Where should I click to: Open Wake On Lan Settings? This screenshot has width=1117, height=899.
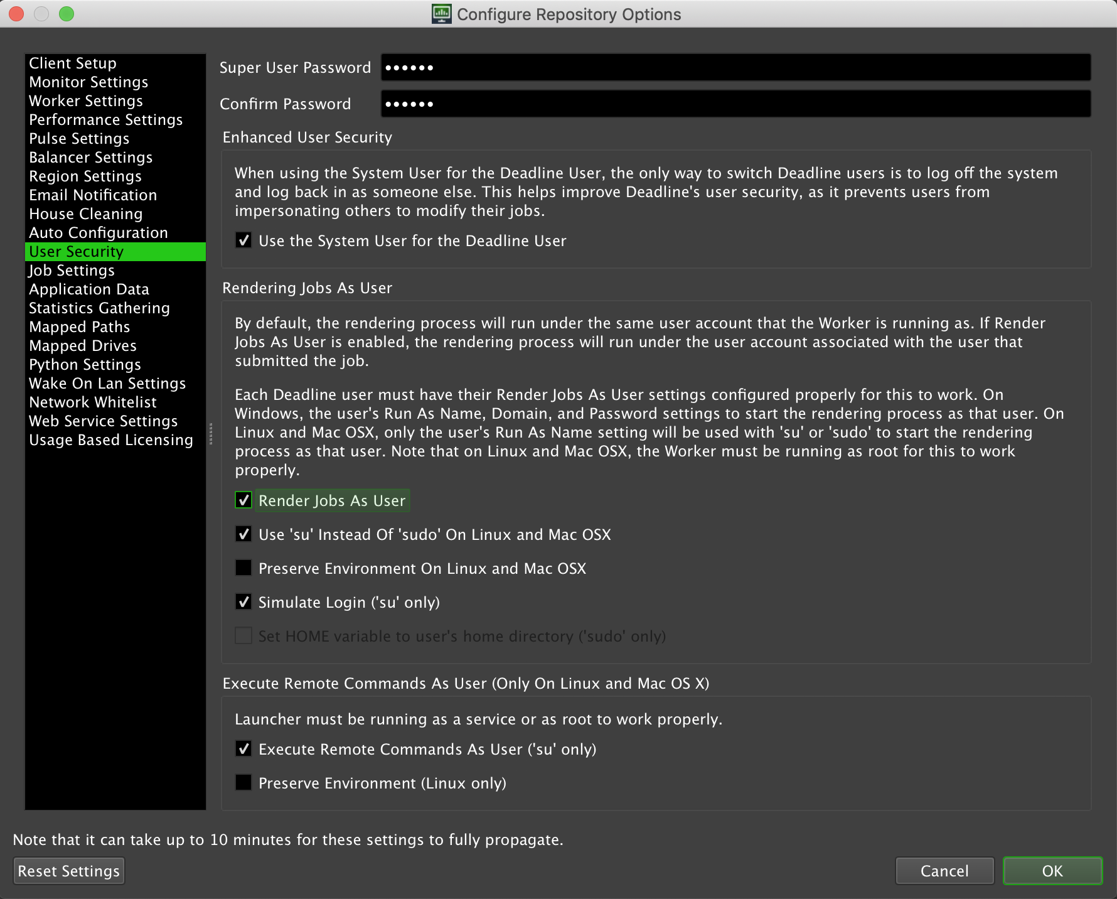115,384
